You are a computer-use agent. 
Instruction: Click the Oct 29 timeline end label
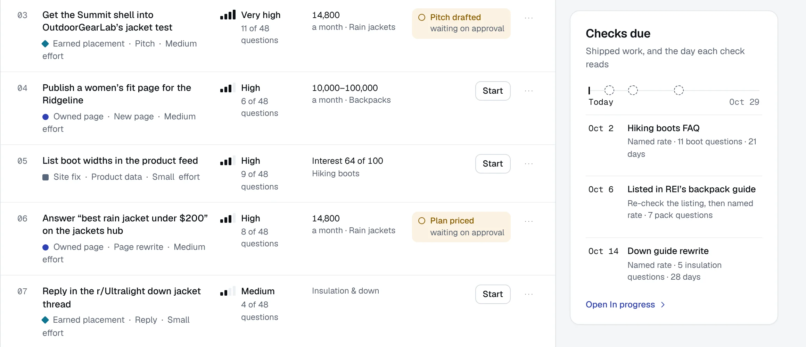pyautogui.click(x=744, y=102)
